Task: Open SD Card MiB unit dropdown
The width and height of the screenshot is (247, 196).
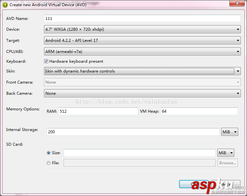Action: tap(225, 153)
